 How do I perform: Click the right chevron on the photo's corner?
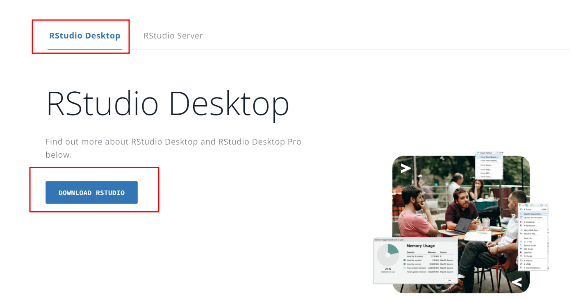(x=405, y=168)
